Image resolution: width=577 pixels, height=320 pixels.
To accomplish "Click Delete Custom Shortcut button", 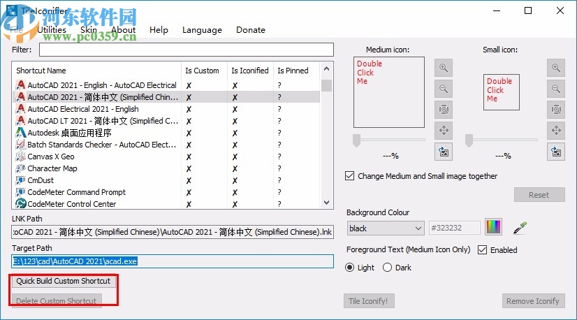I will (x=57, y=301).
